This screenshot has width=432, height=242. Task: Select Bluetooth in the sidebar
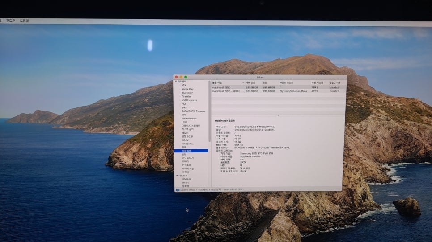pyautogui.click(x=187, y=93)
